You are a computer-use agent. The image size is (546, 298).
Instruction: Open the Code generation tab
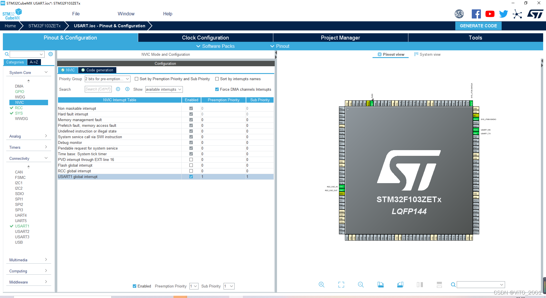pyautogui.click(x=97, y=70)
